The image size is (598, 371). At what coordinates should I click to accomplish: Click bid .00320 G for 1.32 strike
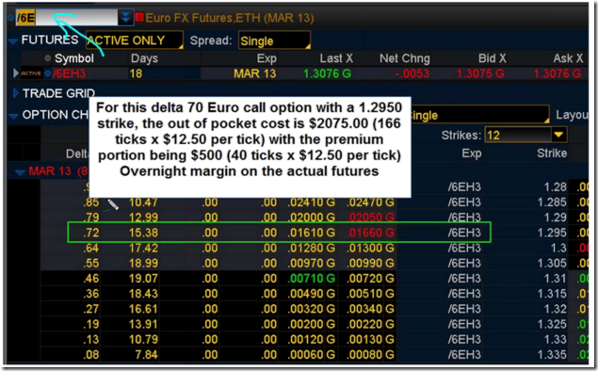pyautogui.click(x=311, y=309)
